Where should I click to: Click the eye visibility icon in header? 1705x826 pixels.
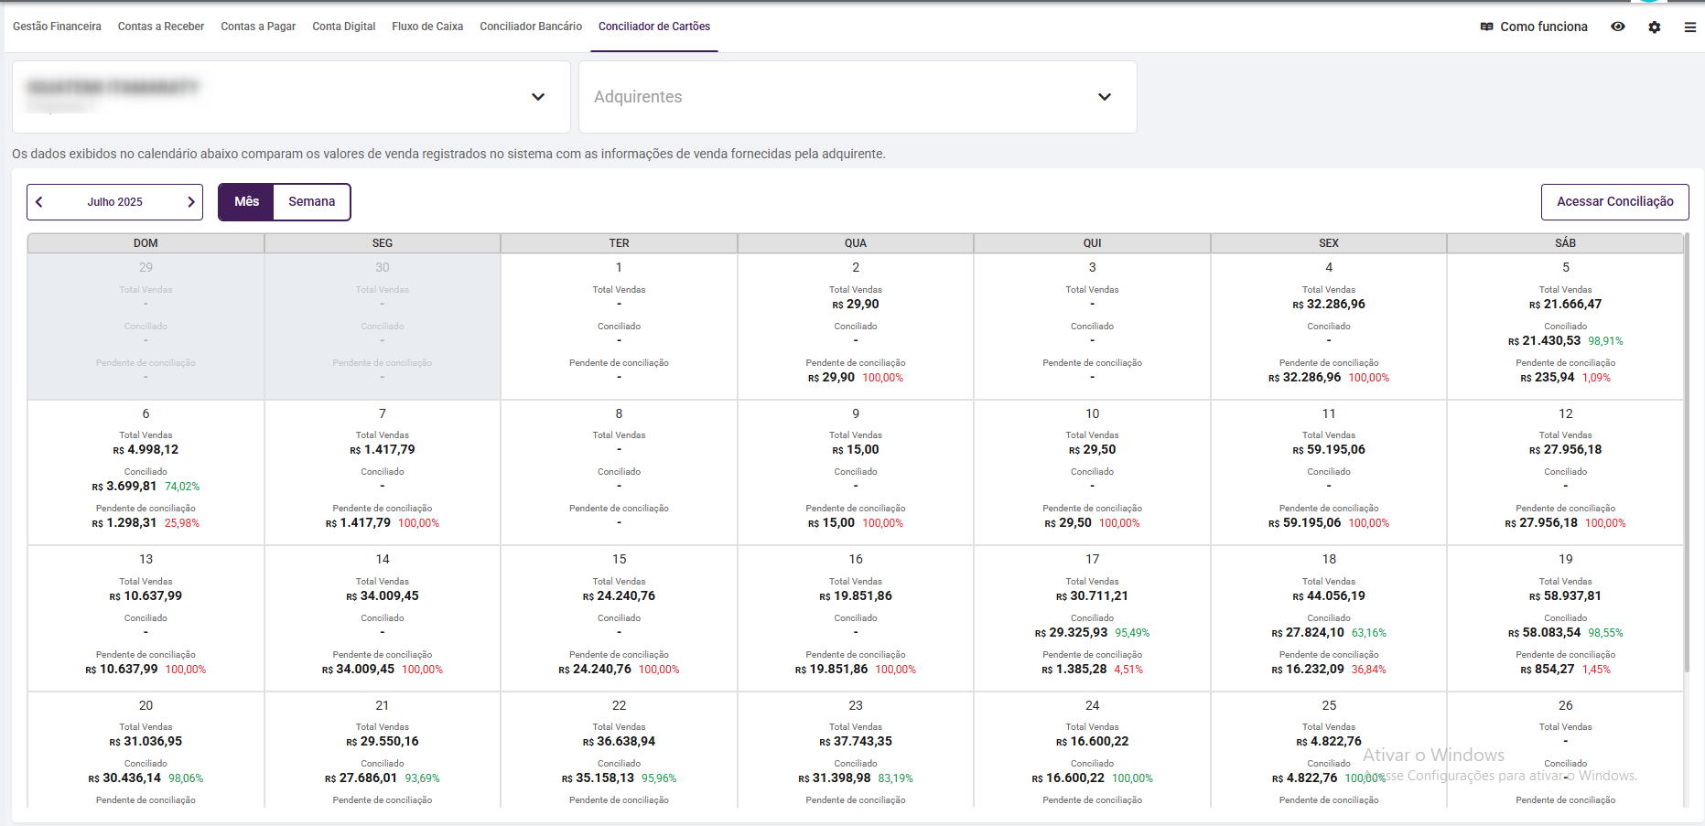point(1618,27)
